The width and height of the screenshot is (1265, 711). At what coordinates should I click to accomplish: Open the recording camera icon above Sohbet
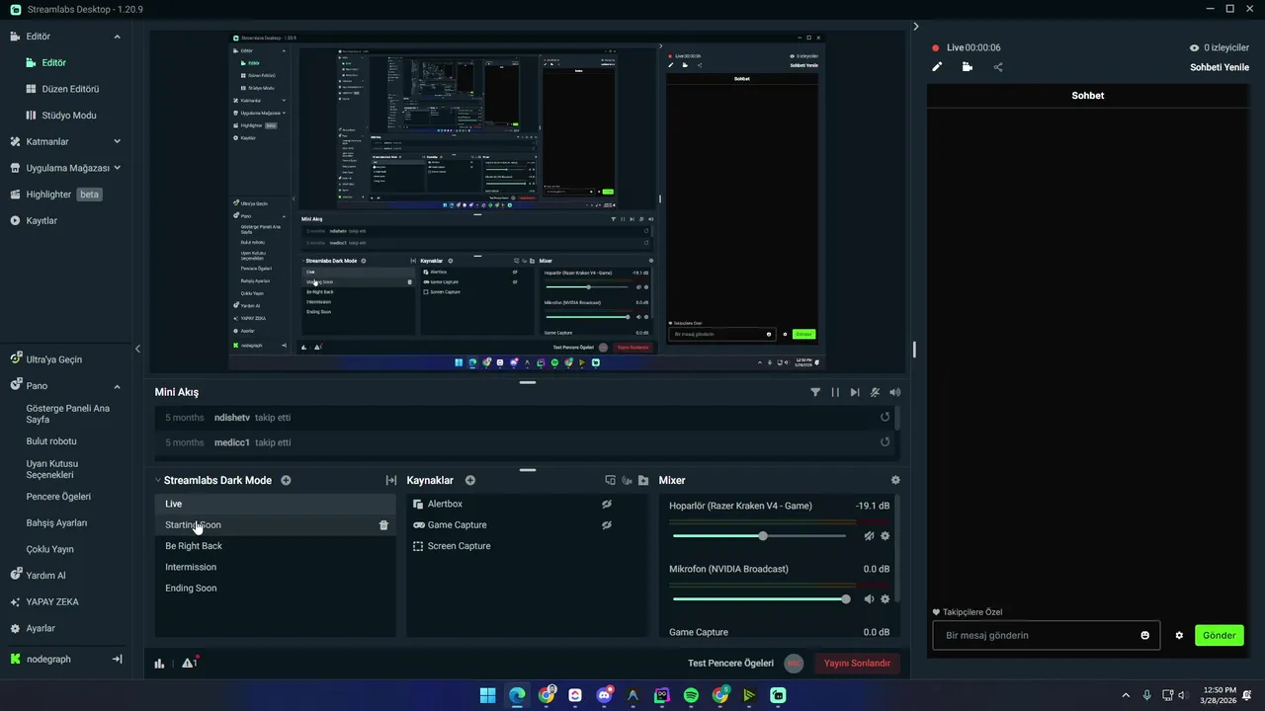(x=967, y=67)
